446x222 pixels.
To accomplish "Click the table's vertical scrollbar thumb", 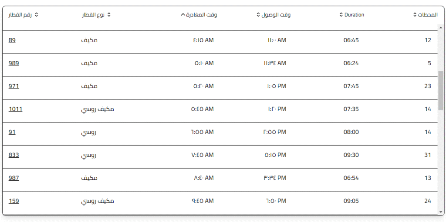I will tap(441, 90).
